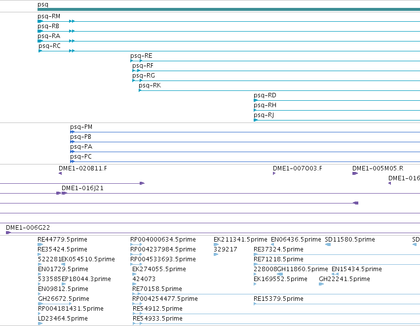
Task: Select the 533585 EST label
Action: coord(50,279)
